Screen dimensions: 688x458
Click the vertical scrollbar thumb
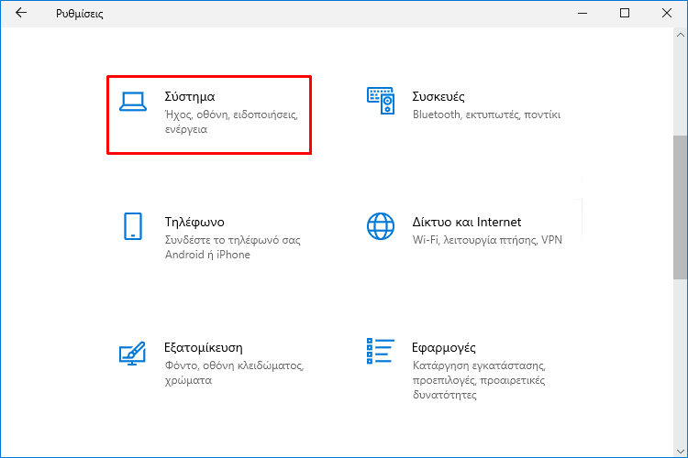click(681, 207)
